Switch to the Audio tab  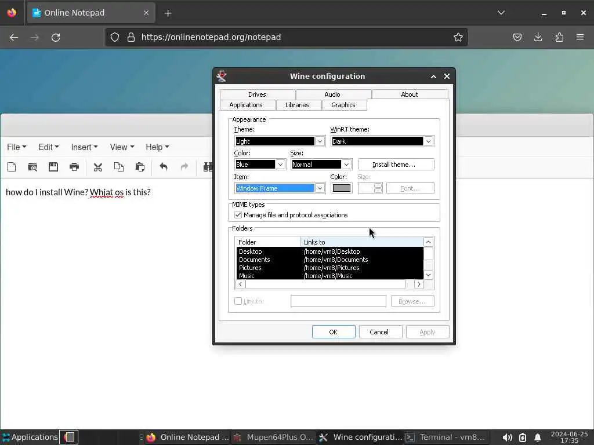(332, 94)
